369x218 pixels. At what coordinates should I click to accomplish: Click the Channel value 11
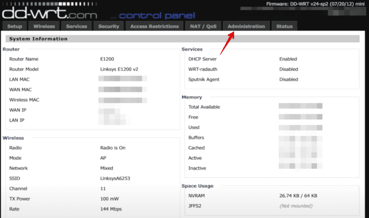[103, 189]
